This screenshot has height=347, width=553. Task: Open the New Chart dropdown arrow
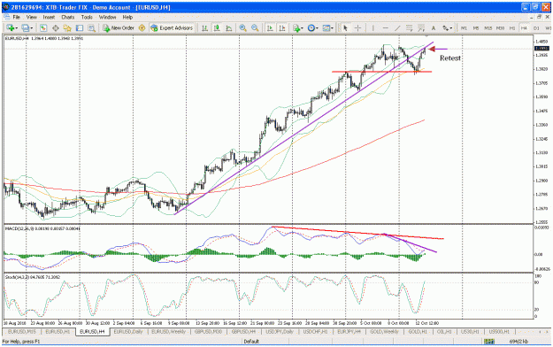(x=16, y=28)
